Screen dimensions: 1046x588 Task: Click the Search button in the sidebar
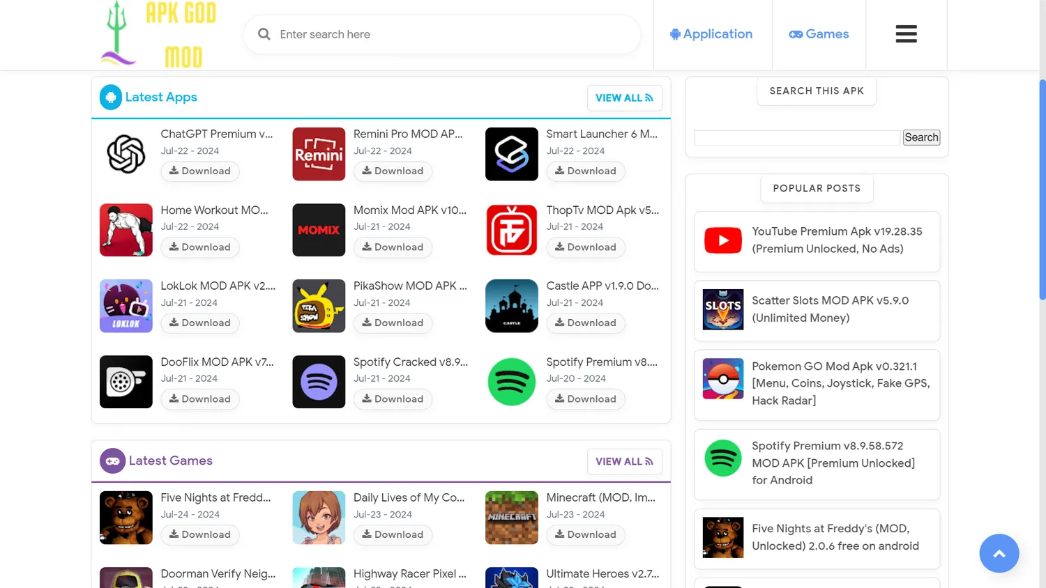[921, 137]
